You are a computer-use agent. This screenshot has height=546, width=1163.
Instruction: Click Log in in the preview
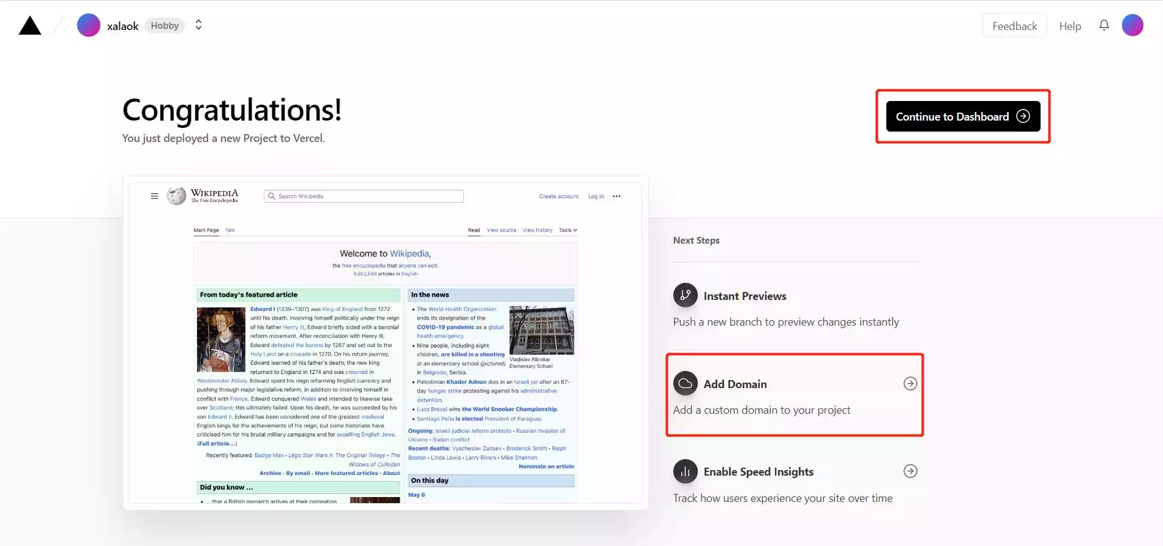point(596,196)
